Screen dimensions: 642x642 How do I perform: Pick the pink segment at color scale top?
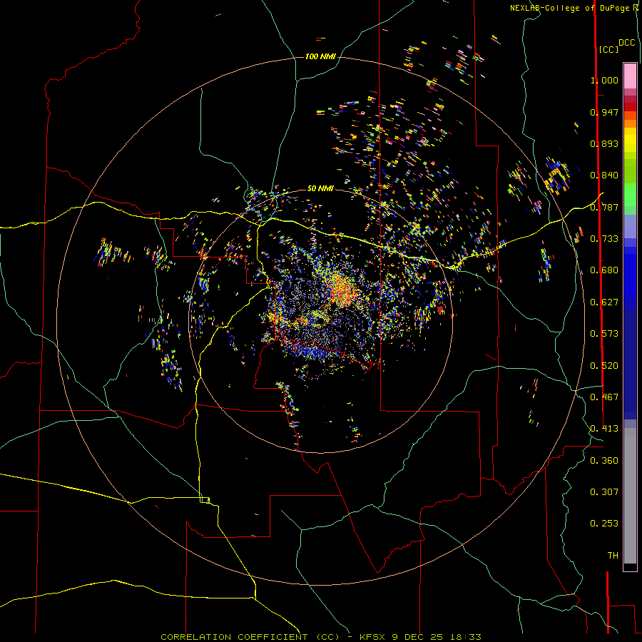pyautogui.click(x=630, y=76)
